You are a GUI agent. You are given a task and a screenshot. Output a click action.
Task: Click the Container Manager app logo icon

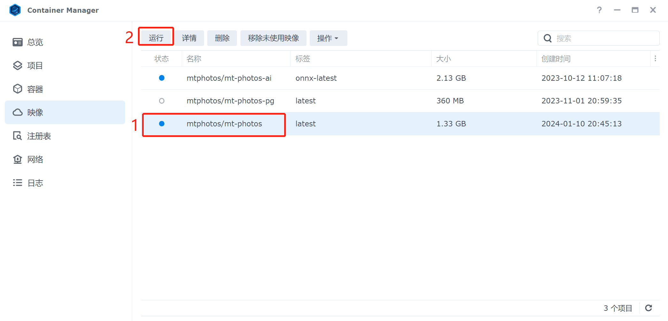pos(15,10)
